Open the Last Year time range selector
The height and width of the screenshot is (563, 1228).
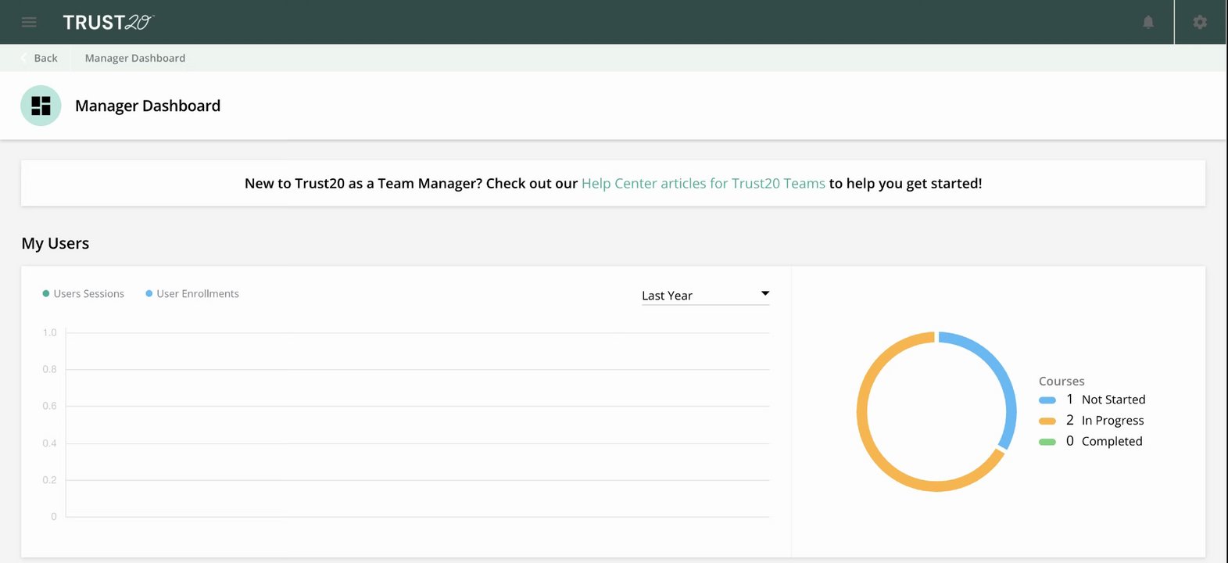tap(704, 295)
